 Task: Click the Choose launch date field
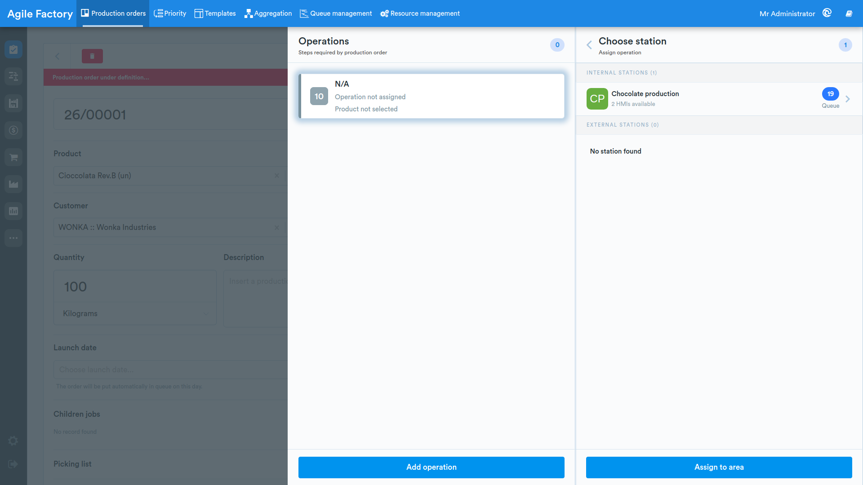click(171, 370)
